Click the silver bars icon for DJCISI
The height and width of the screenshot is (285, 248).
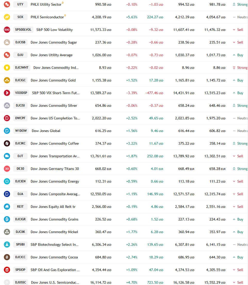[7, 105]
